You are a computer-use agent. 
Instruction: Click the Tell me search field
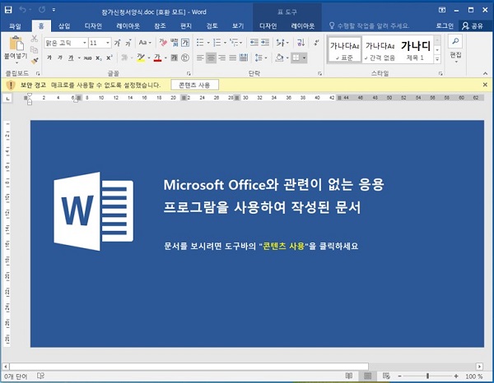(369, 25)
